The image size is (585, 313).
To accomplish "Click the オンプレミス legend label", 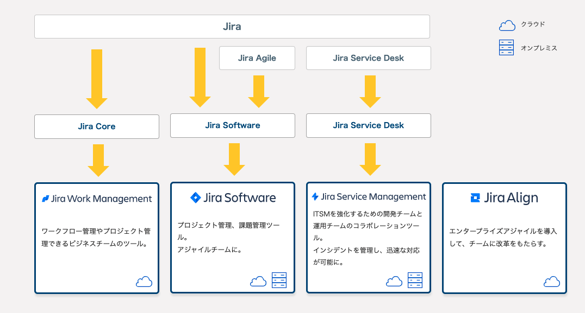I will click(x=539, y=48).
